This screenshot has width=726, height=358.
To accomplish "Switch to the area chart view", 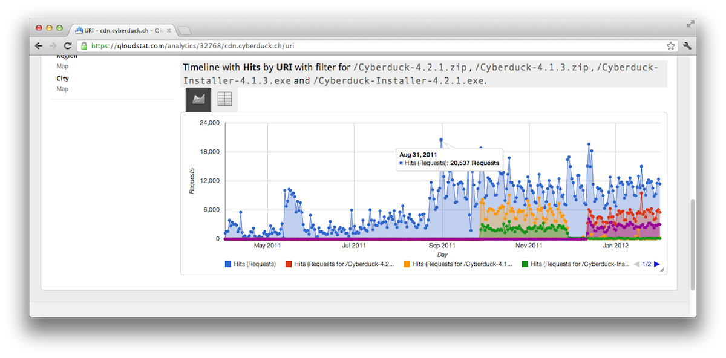I will tap(198, 99).
